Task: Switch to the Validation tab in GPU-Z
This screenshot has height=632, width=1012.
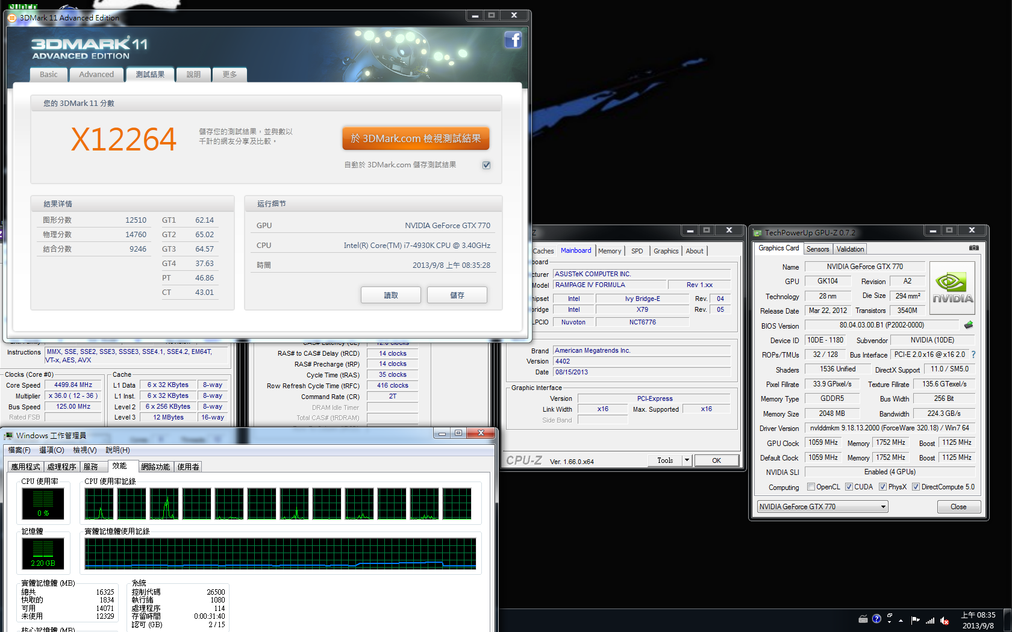Action: 850,249
